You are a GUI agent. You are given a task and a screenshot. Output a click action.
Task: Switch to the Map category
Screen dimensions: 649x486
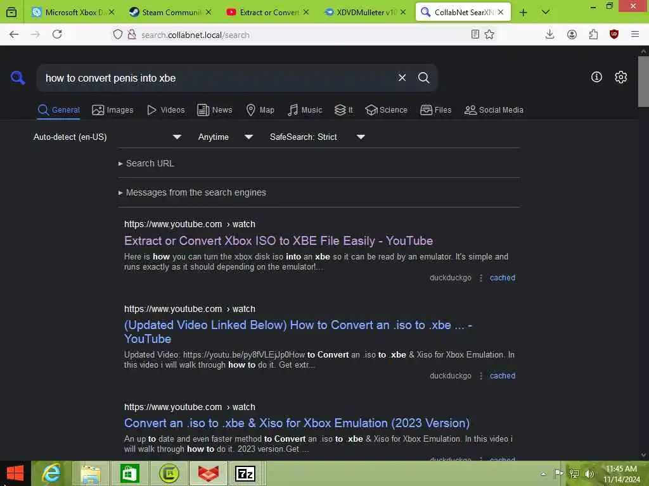260,110
